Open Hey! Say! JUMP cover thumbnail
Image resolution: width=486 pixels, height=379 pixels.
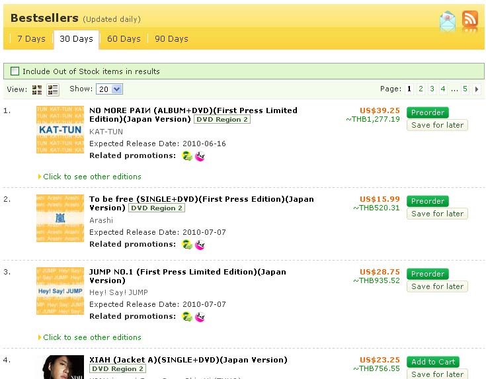60,291
